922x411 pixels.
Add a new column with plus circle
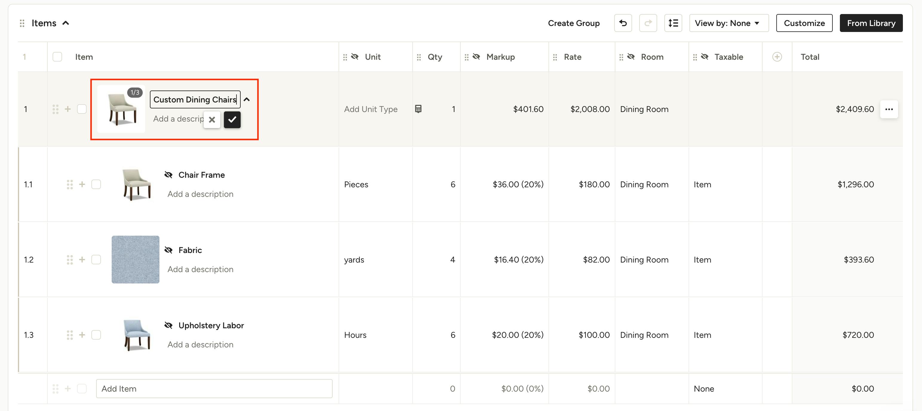(777, 57)
